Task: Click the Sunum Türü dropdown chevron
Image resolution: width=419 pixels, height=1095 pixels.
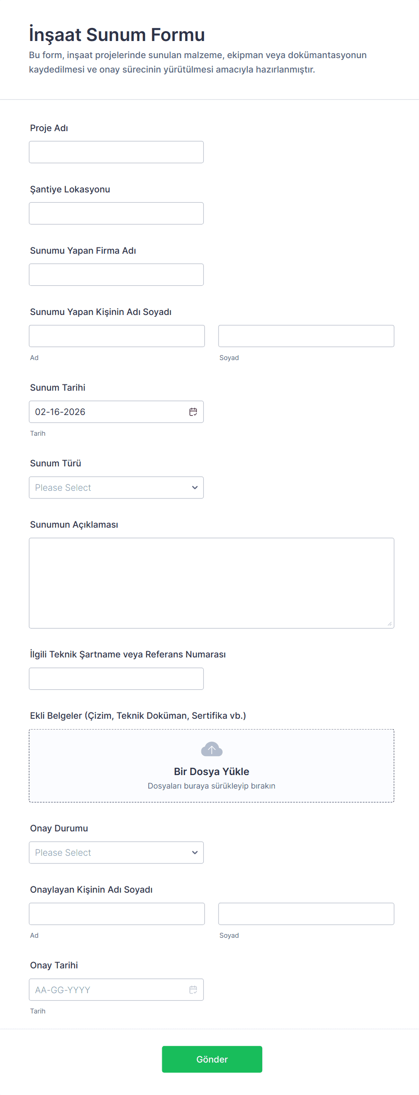Action: [x=195, y=488]
